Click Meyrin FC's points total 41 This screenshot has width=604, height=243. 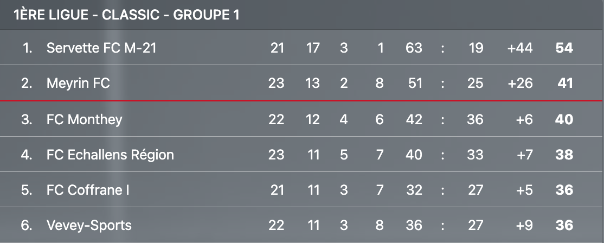point(564,84)
